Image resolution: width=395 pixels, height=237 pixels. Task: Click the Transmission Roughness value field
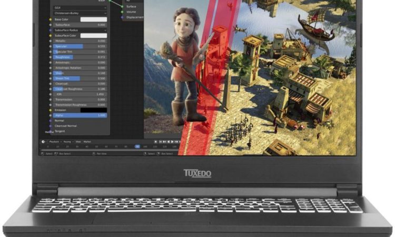click(x=80, y=105)
